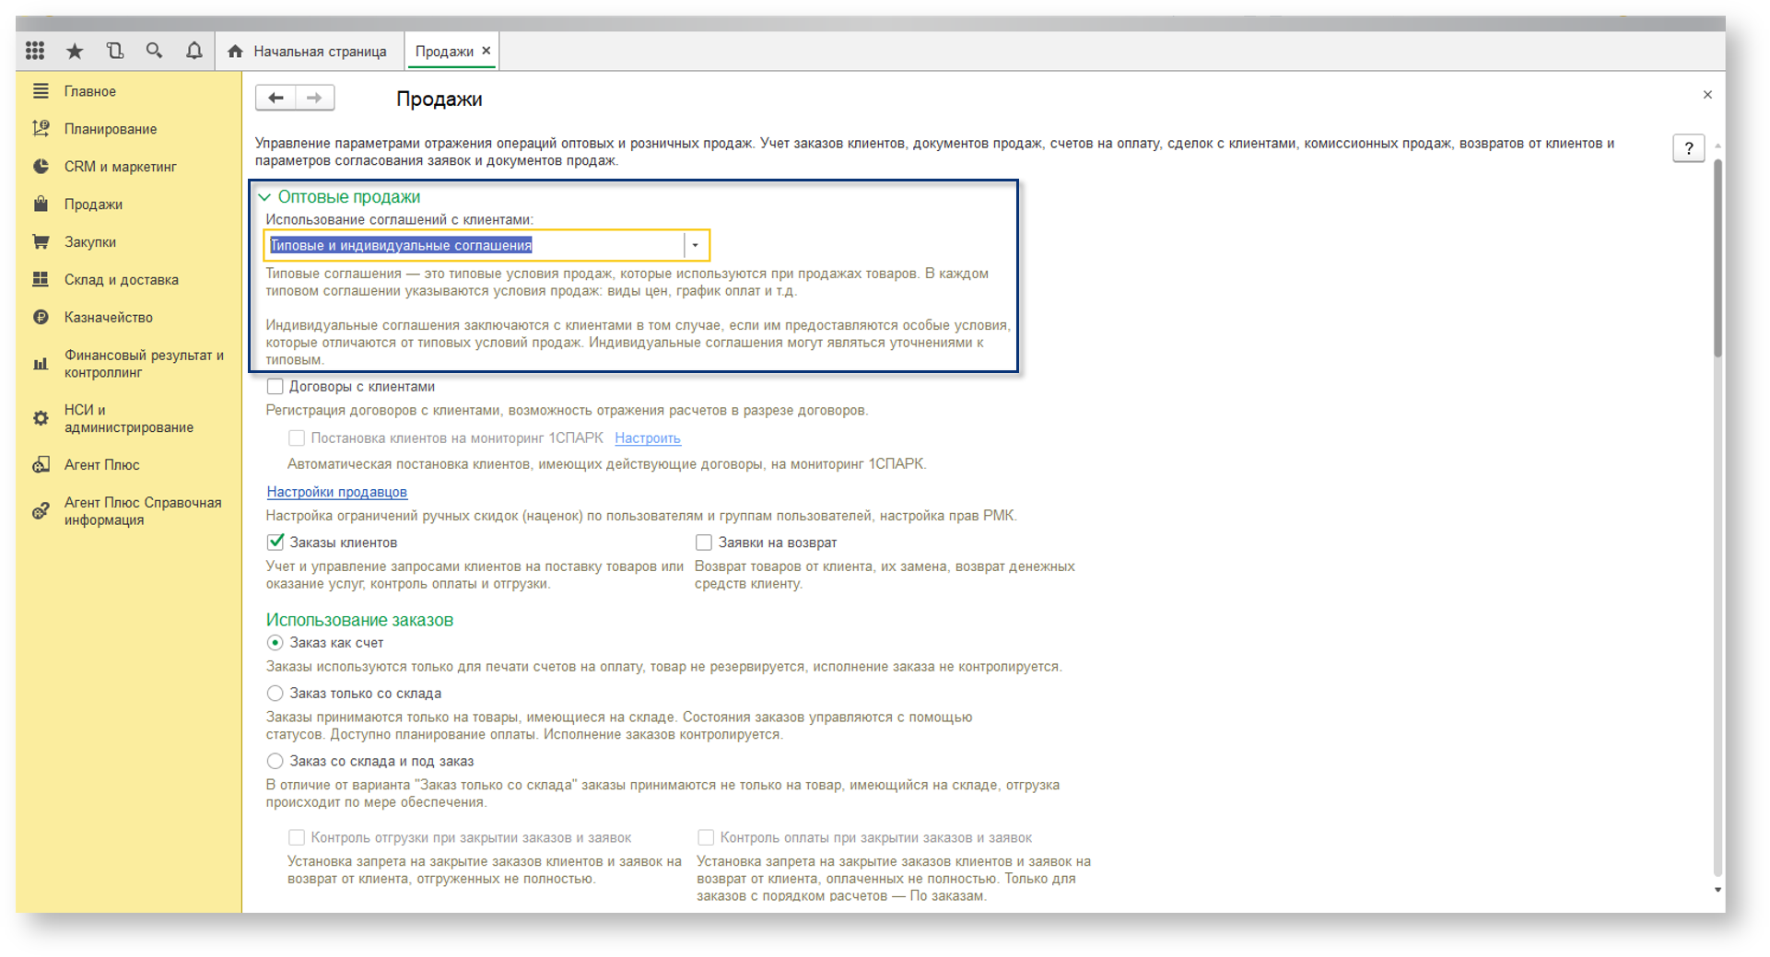Open Favorites star icon
The width and height of the screenshot is (1770, 957).
point(75,51)
